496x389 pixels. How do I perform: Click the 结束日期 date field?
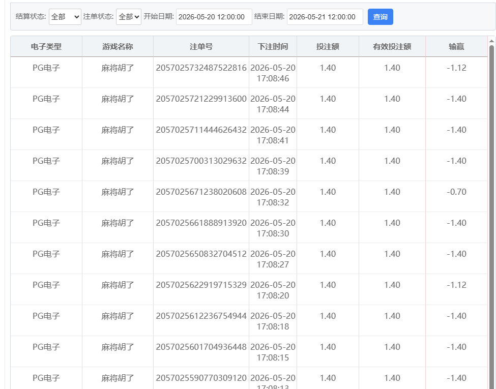(x=325, y=17)
